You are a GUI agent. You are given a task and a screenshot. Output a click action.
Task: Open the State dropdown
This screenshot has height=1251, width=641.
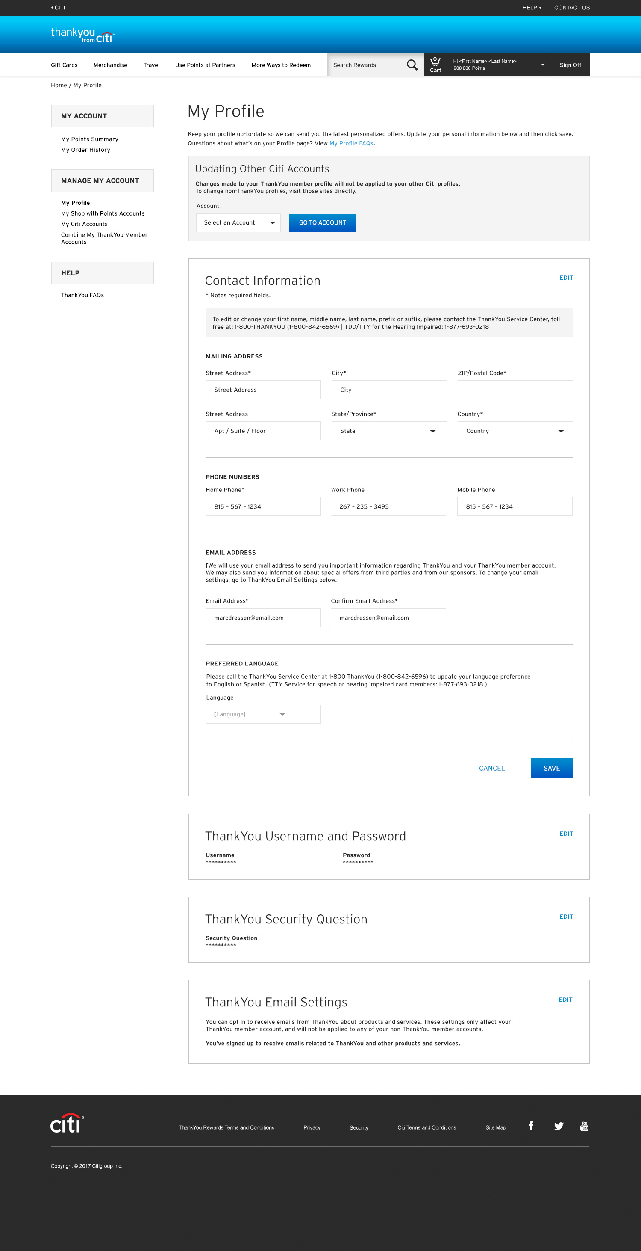coord(389,431)
